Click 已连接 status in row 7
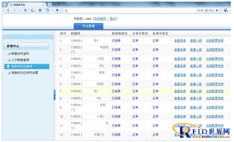This screenshot has width=234, height=142. pyautogui.click(x=116, y=91)
